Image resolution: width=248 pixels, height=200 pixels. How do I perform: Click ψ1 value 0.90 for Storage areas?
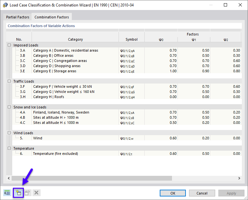pyautogui.click(x=194, y=71)
